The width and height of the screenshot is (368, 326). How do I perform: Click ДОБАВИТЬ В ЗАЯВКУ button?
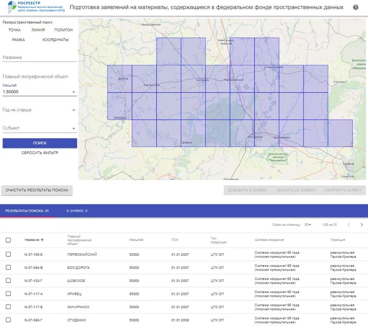click(x=247, y=190)
